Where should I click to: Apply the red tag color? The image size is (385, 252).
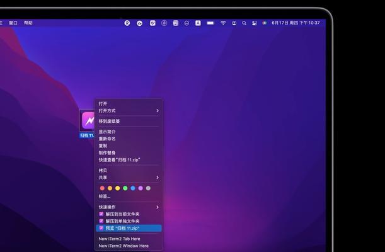(x=102, y=188)
